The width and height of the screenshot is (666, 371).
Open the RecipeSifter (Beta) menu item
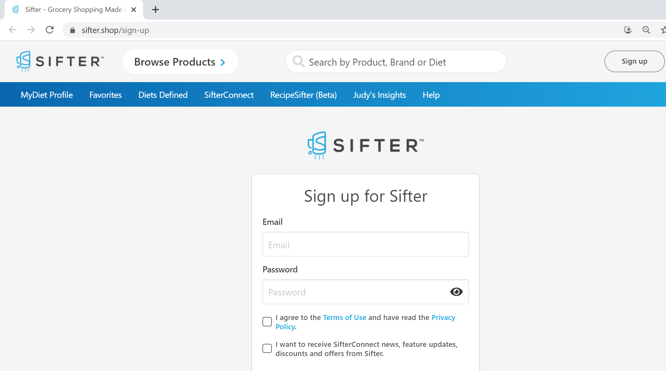303,95
